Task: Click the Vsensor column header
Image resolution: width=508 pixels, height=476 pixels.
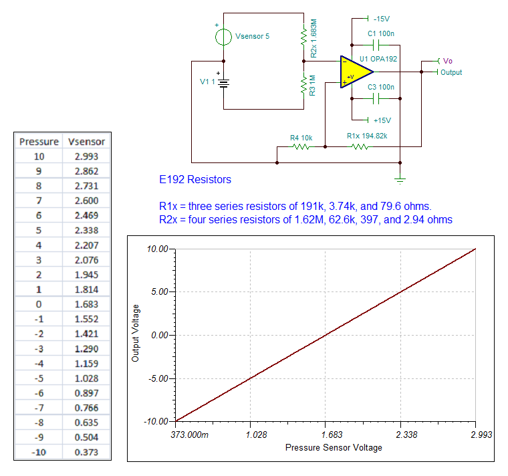Action: 86,142
